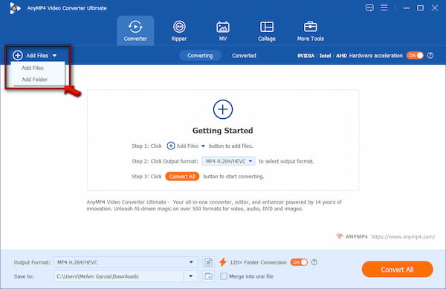Image resolution: width=446 pixels, height=289 pixels.
Task: Expand the Add Files dropdown arrow in toolbar
Action: (x=54, y=56)
